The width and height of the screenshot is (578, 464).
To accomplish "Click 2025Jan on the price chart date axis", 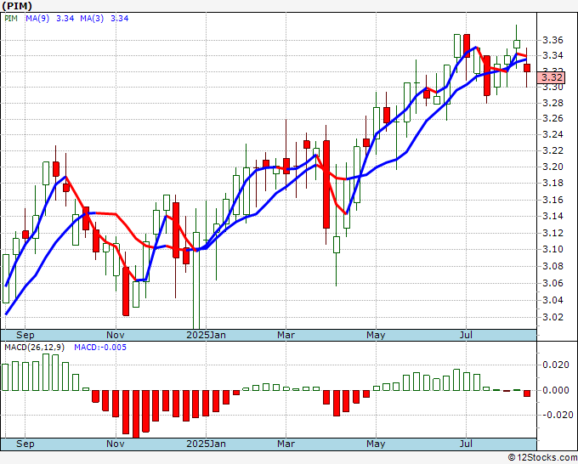I will coord(206,335).
